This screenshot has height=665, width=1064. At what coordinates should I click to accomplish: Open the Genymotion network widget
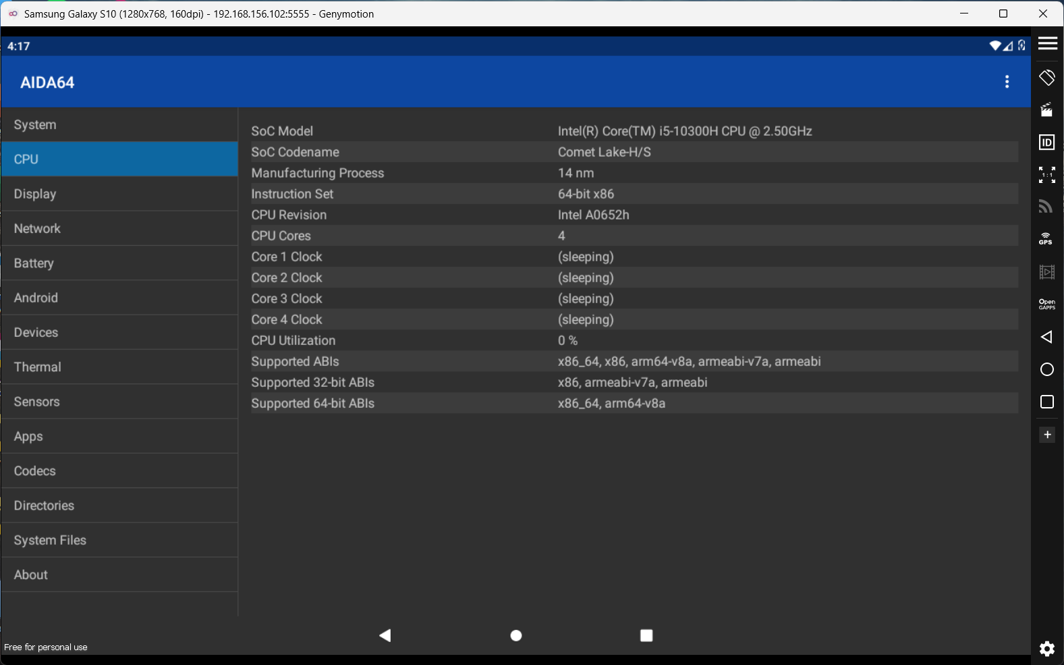pos(1046,206)
